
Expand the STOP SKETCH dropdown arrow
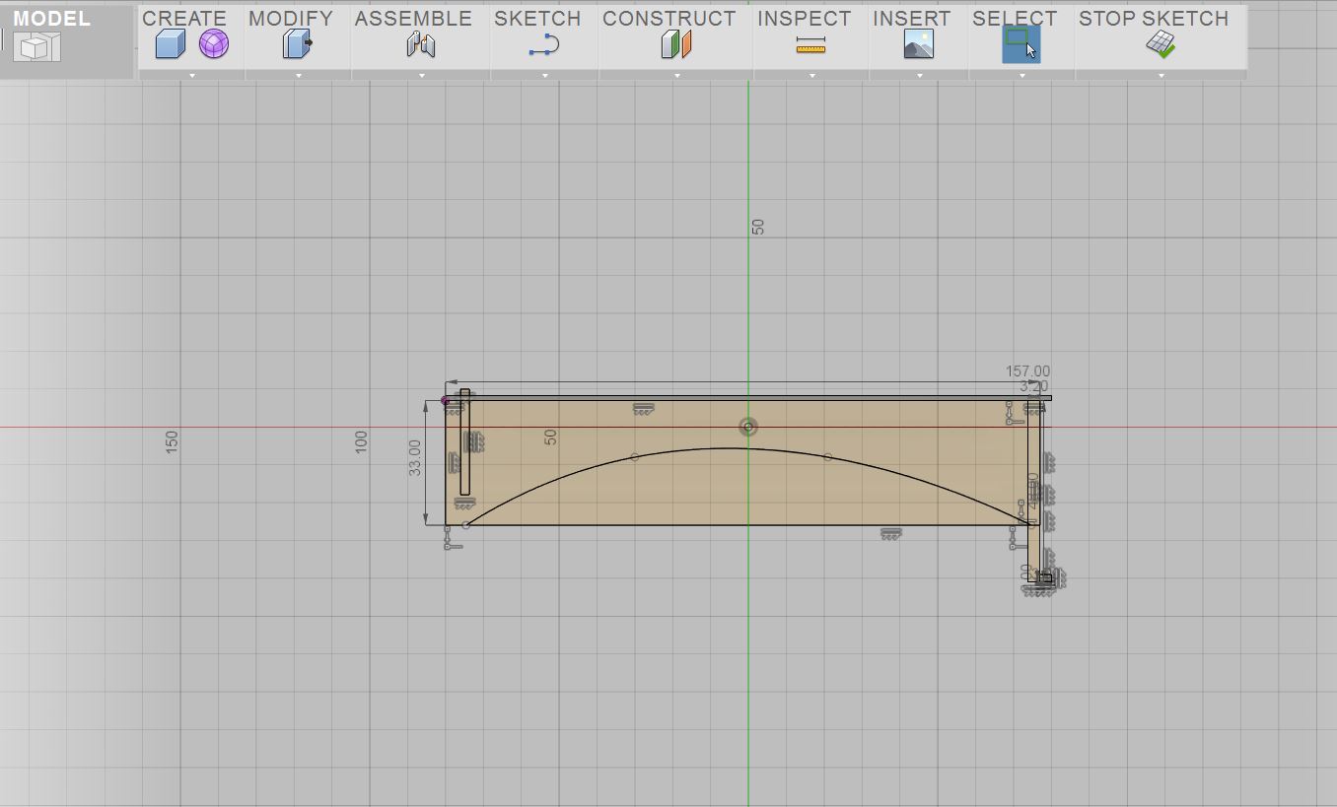[x=1161, y=75]
